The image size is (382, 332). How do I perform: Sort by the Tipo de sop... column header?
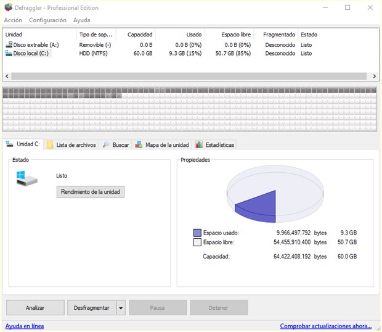(96, 35)
